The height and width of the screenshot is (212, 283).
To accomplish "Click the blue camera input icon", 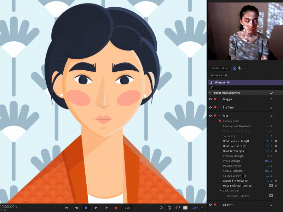I will 235,68.
